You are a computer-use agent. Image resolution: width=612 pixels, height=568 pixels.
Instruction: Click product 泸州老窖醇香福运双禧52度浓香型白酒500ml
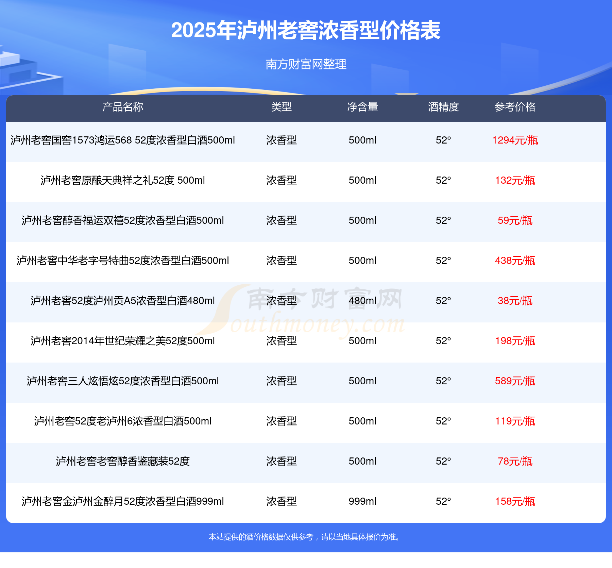(x=123, y=220)
